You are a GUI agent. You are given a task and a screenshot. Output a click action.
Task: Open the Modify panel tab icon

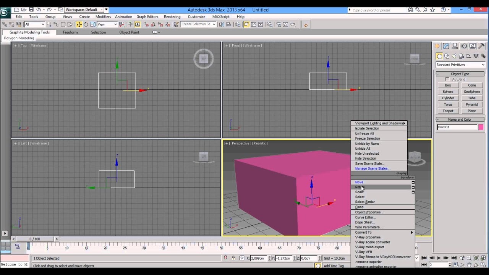pos(446,46)
